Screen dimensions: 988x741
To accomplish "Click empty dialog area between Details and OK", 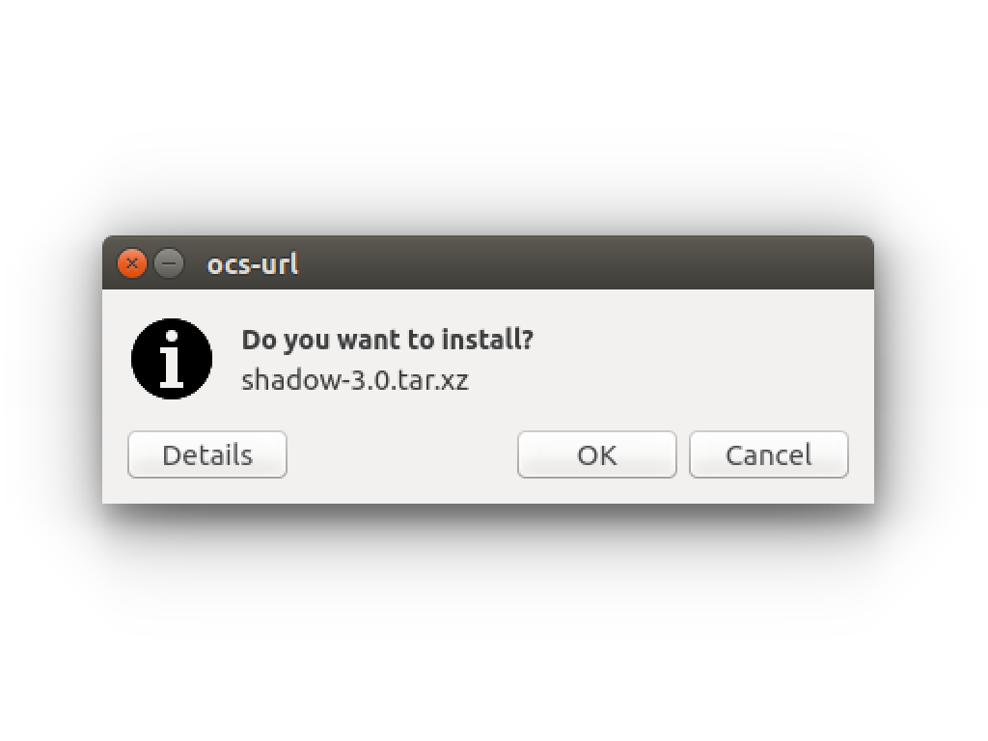I will coord(402,454).
